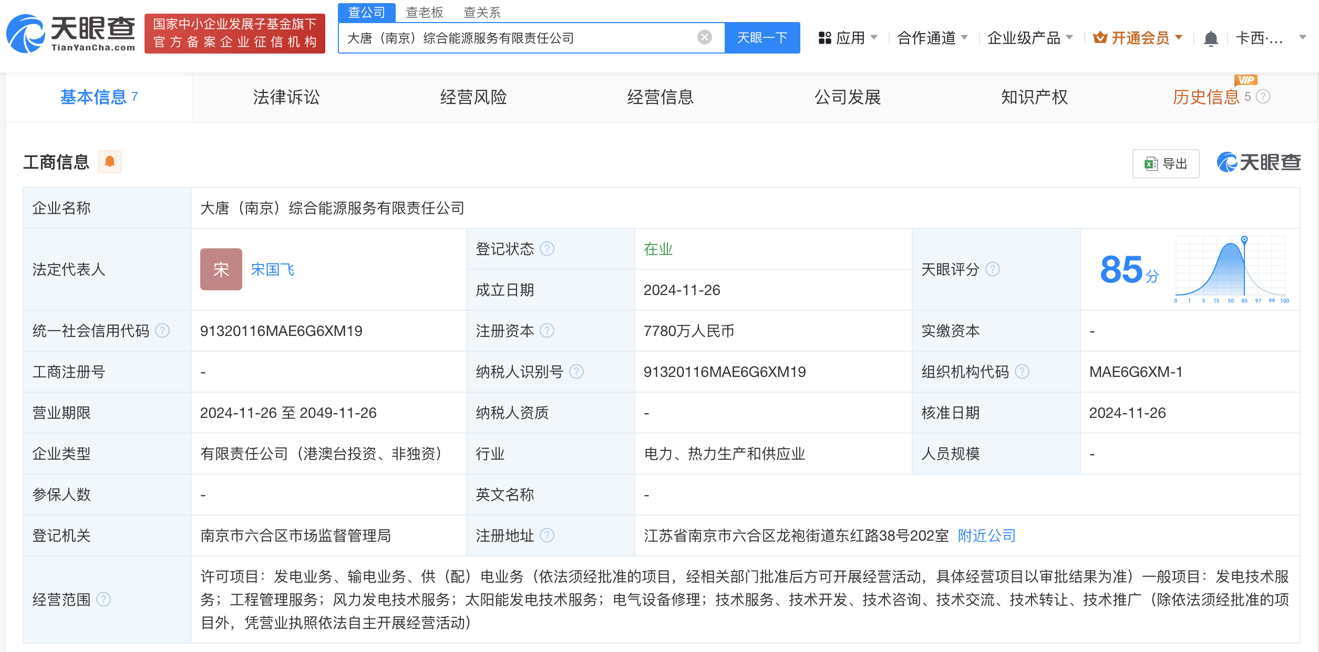Switch to the 查老板 search tab

point(424,12)
